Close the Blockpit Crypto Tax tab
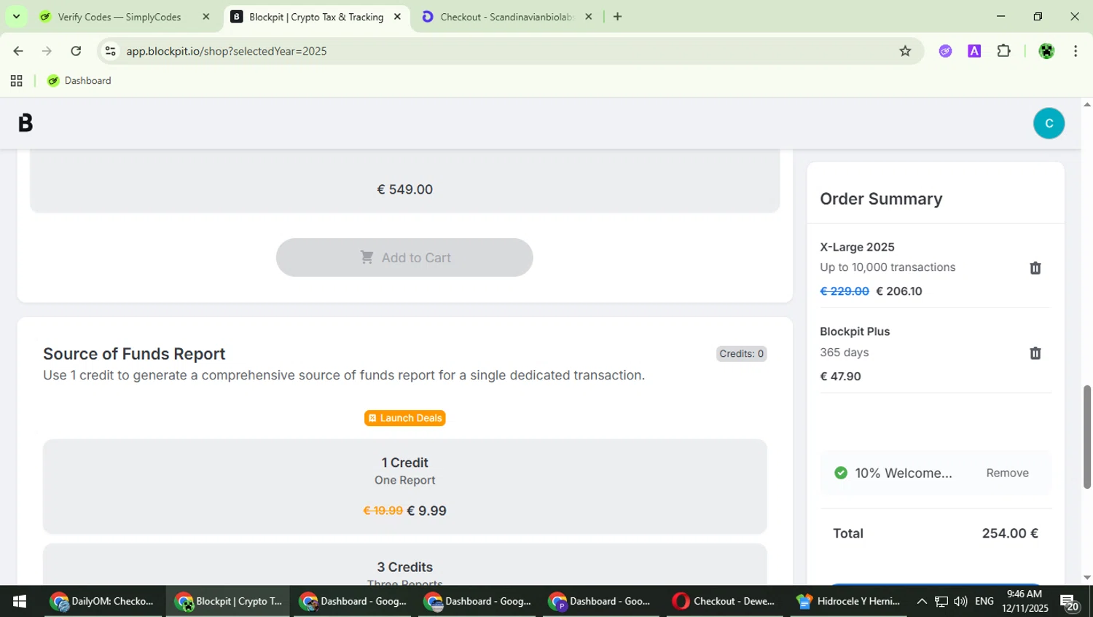1093x617 pixels. pos(397,16)
